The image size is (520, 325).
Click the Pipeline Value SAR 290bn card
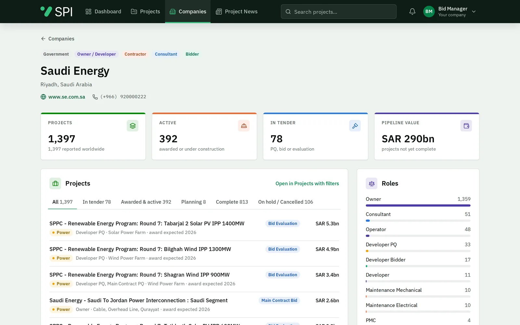[x=427, y=136]
